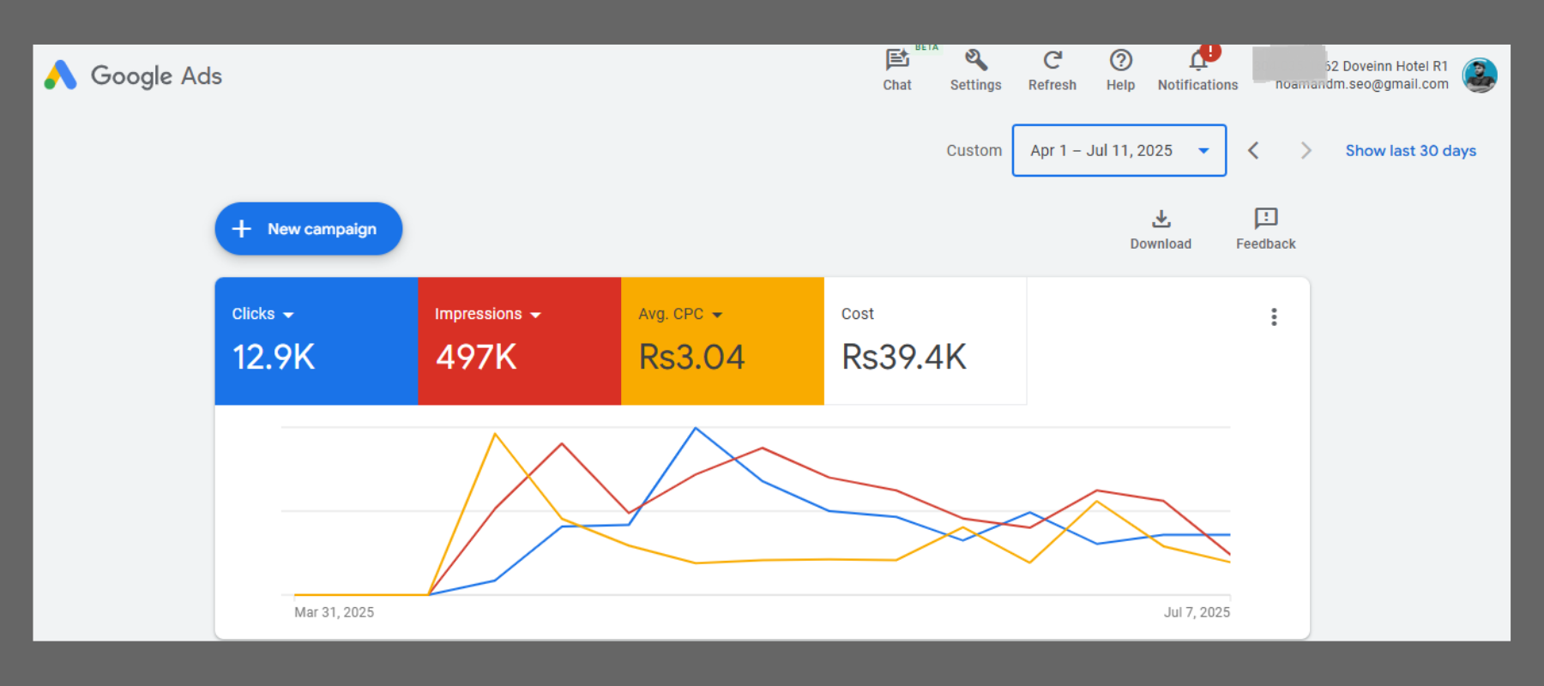Expand the Clicks metric dropdown
The image size is (1544, 686).
click(288, 315)
